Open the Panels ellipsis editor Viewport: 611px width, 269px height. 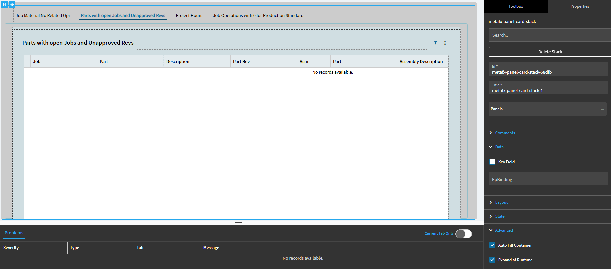click(602, 109)
